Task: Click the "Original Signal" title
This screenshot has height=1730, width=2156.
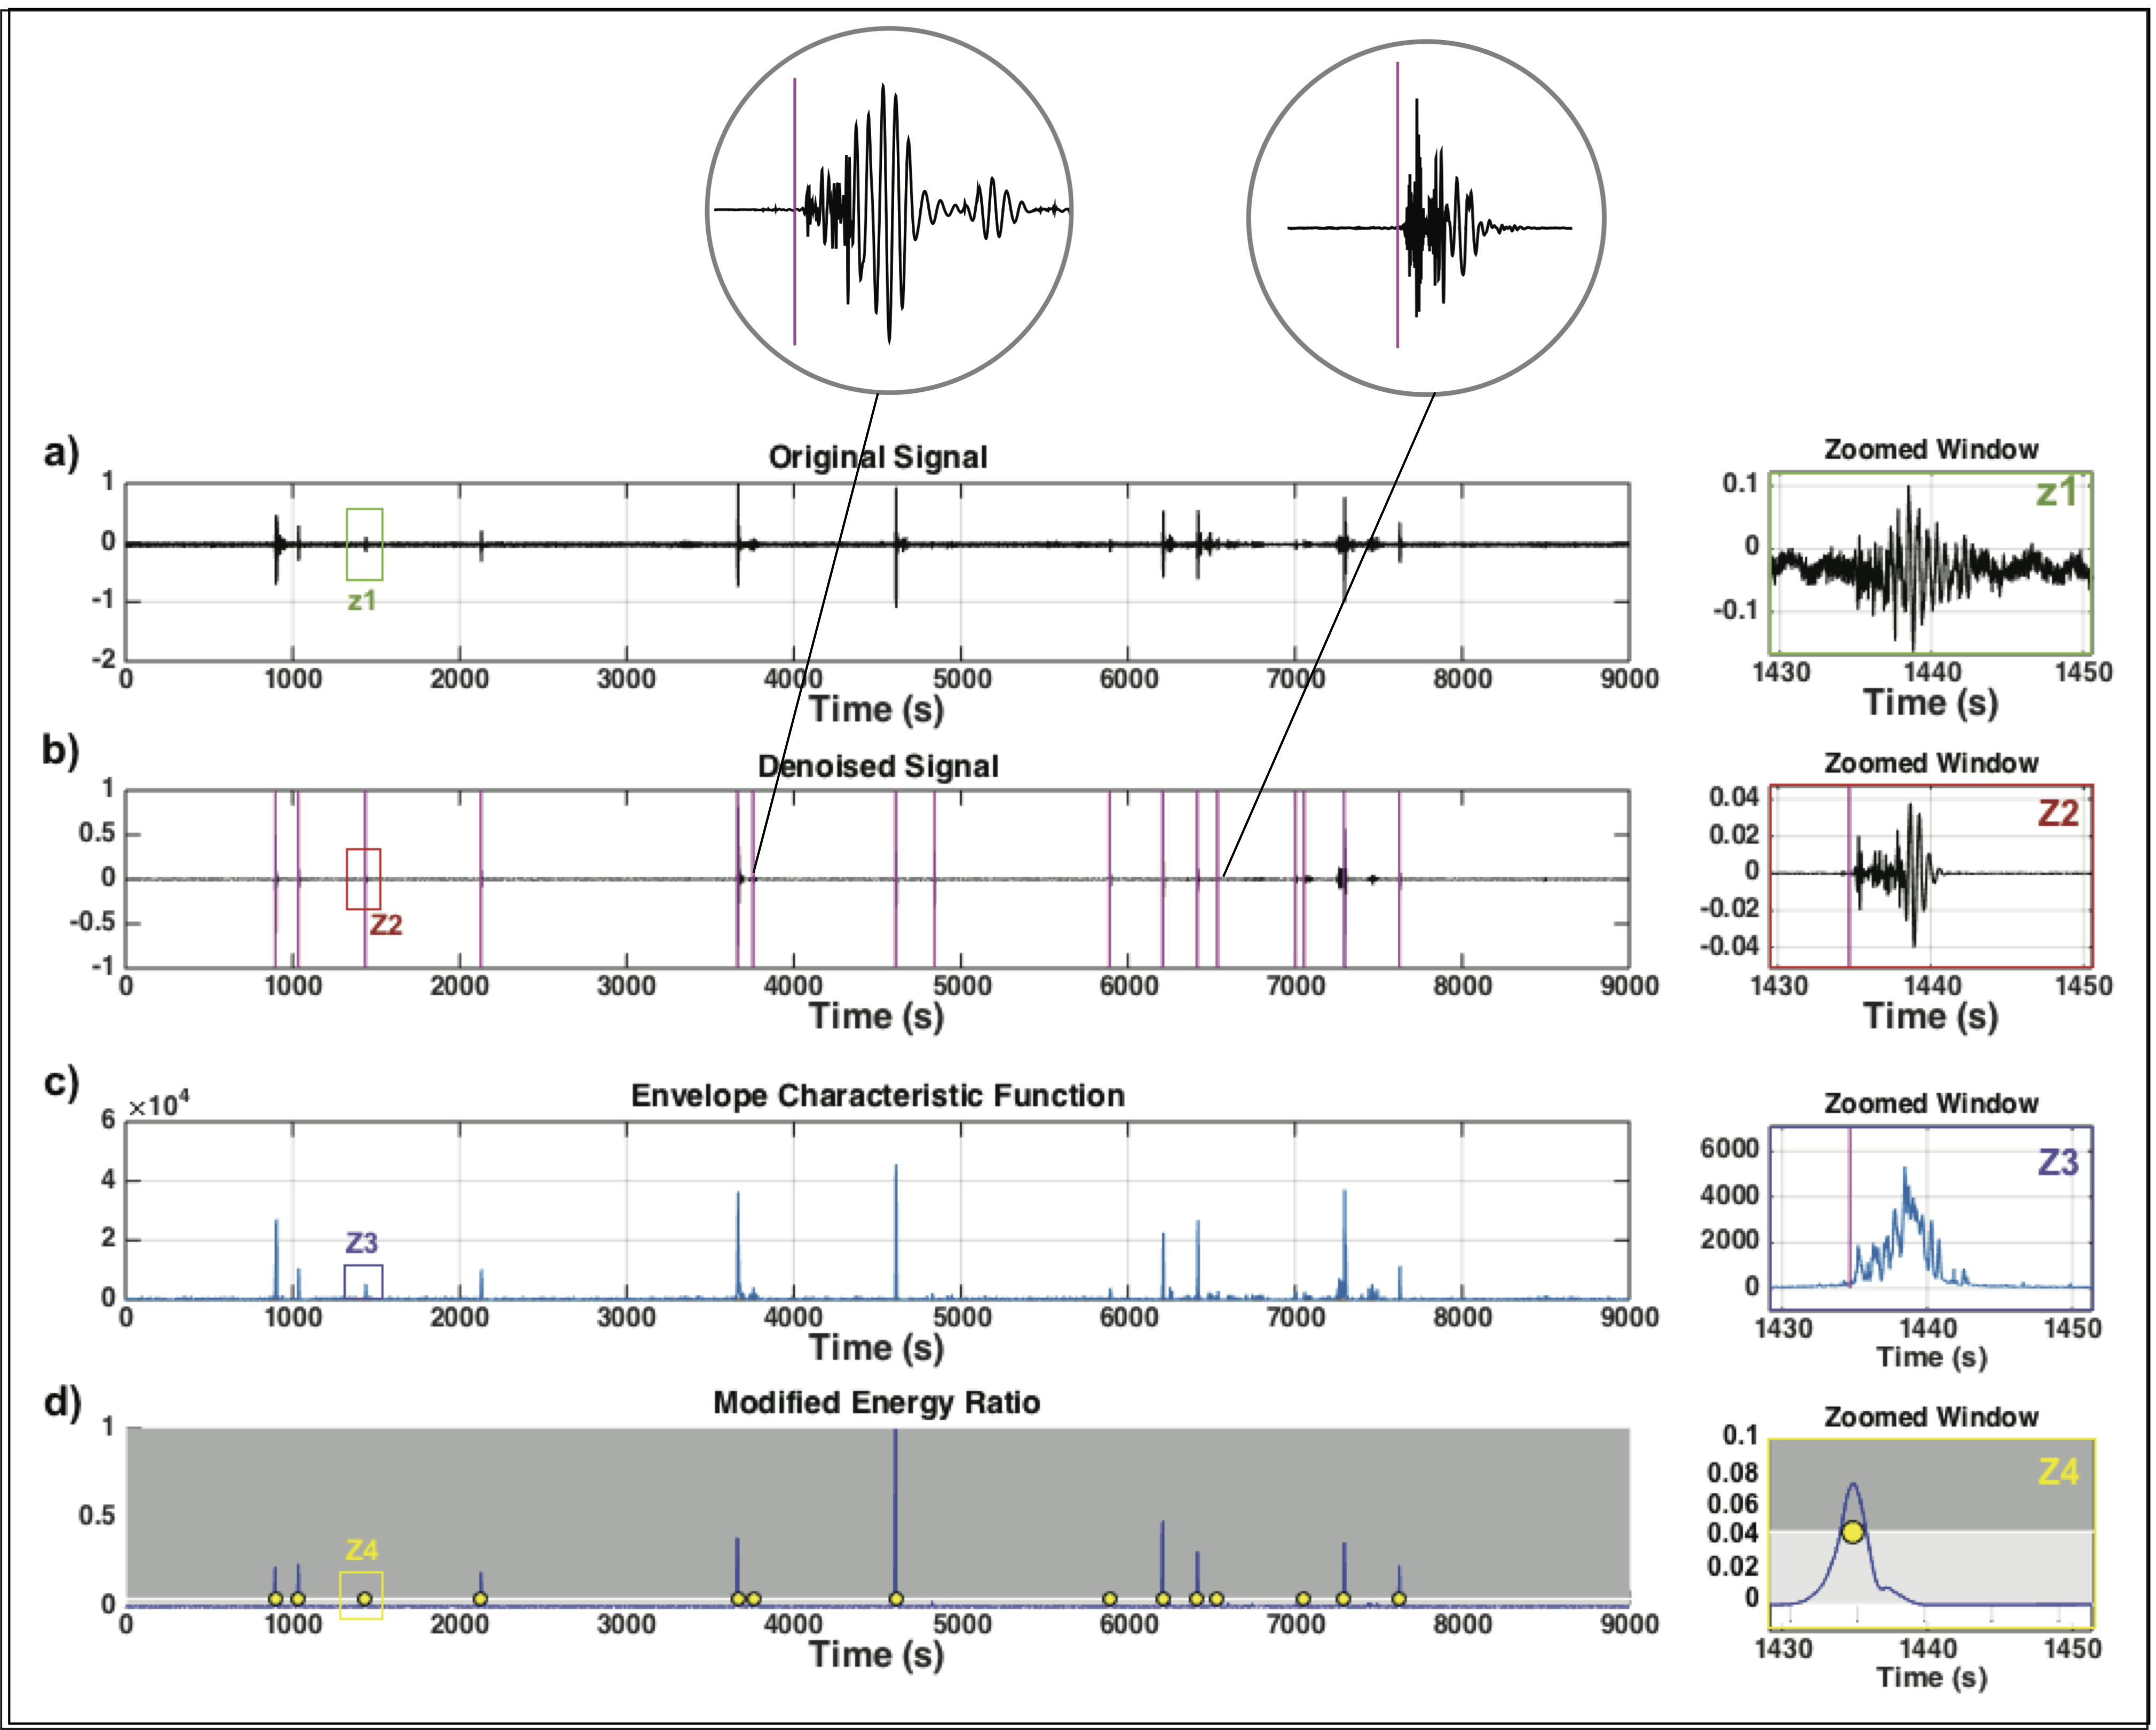Action: coord(877,458)
